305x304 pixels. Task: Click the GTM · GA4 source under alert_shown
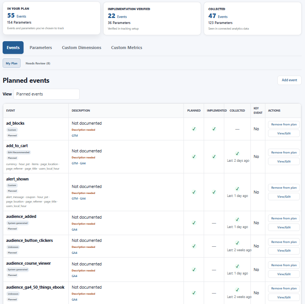point(78,198)
